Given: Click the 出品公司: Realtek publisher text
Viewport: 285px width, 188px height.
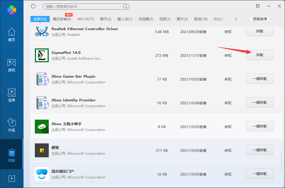Looking at the screenshot, I should pos(66,35).
